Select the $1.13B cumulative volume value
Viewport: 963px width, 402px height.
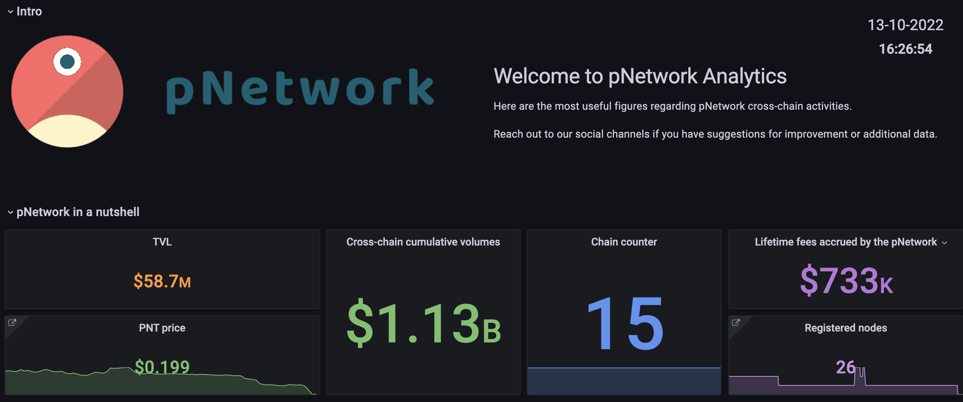pyautogui.click(x=423, y=323)
